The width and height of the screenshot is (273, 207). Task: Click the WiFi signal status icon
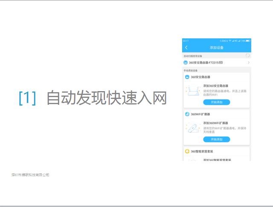click(x=230, y=40)
